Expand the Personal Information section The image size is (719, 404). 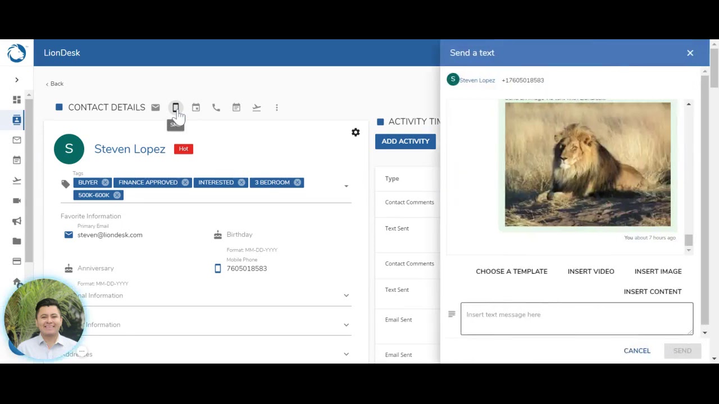click(x=346, y=296)
